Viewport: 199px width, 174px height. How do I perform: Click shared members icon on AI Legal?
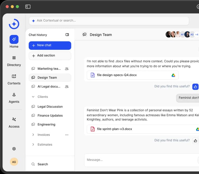67,87
